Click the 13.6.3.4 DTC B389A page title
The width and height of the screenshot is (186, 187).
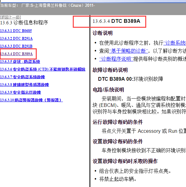coord(116,21)
